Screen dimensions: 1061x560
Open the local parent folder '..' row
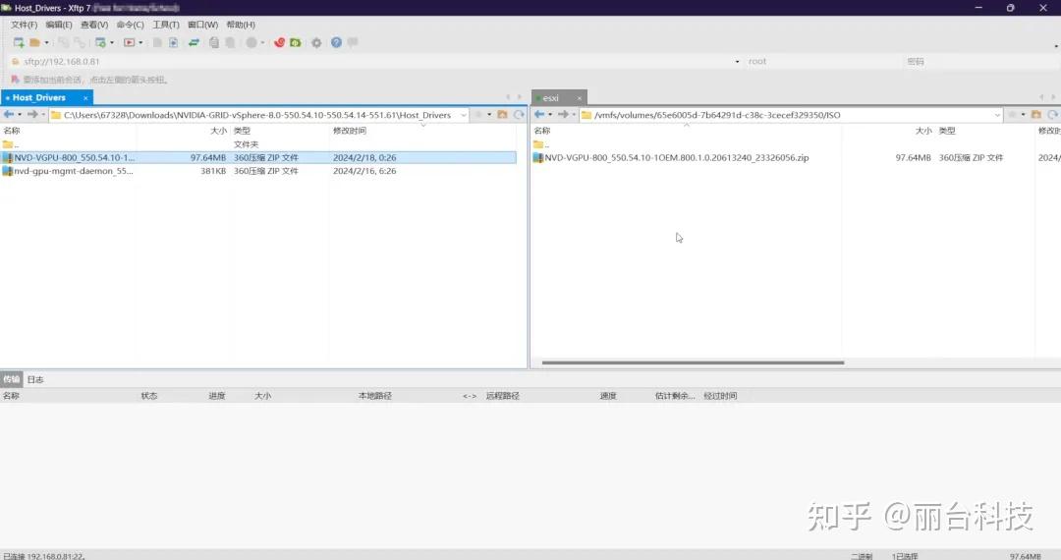coord(258,144)
